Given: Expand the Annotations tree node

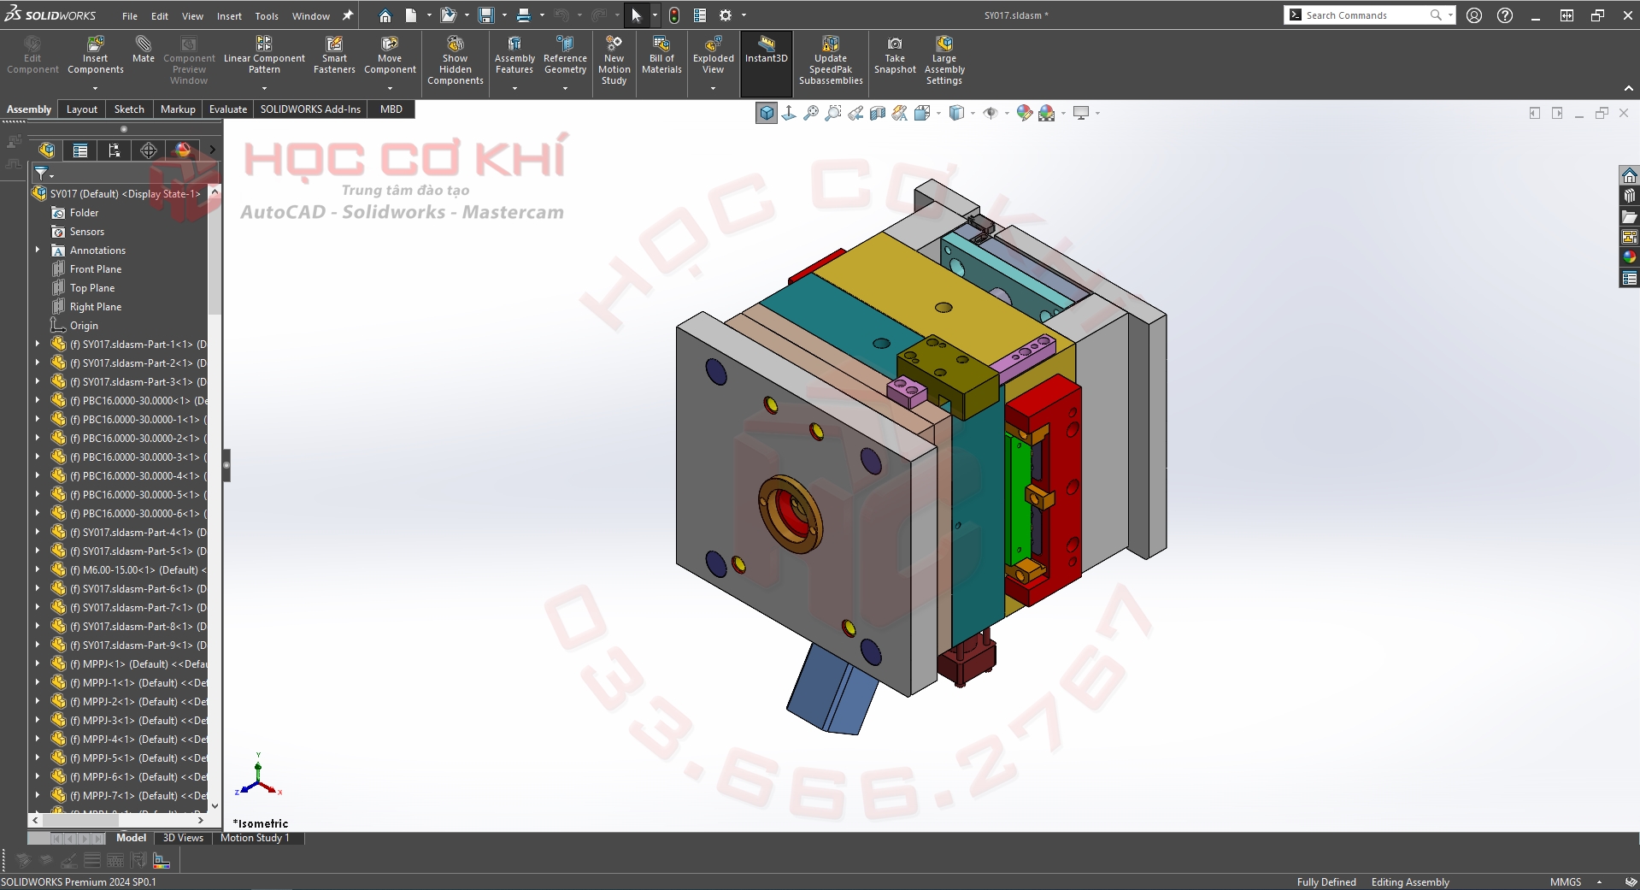Looking at the screenshot, I should point(38,250).
